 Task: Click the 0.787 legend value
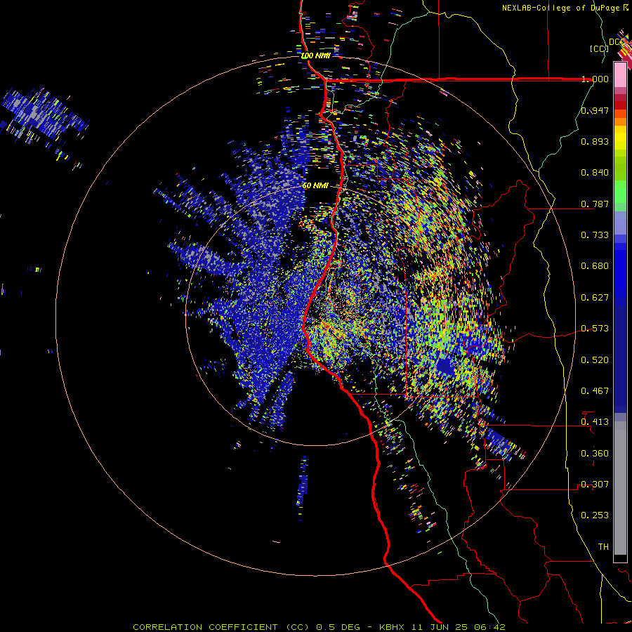[x=595, y=204]
